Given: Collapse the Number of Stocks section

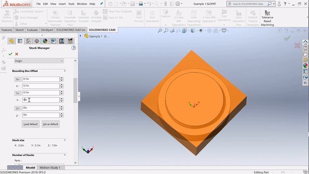Looking at the screenshot, I should [x=65, y=155].
